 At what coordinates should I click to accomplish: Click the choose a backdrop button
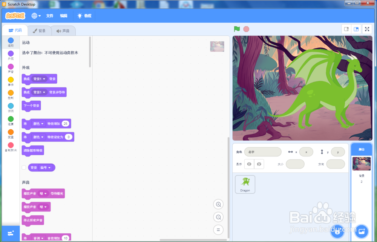[x=362, y=231]
